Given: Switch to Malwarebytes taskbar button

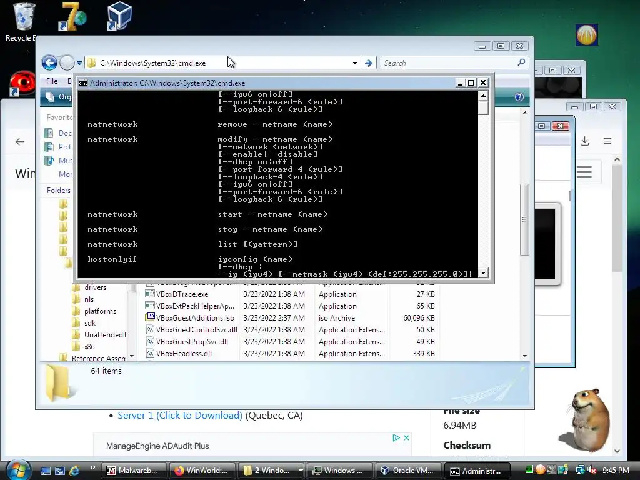Looking at the screenshot, I should click(x=134, y=471).
